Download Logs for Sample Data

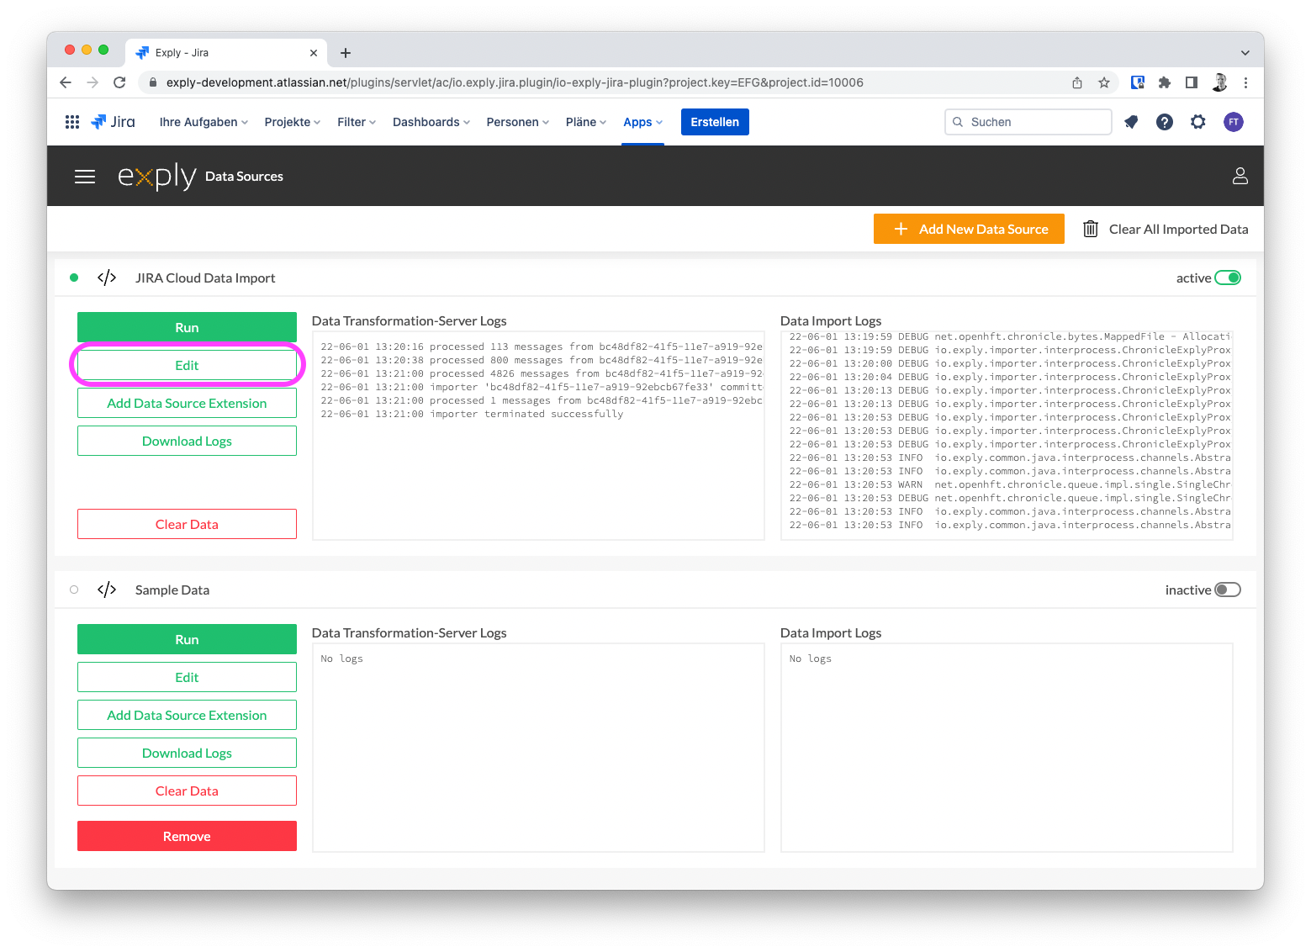coord(187,753)
